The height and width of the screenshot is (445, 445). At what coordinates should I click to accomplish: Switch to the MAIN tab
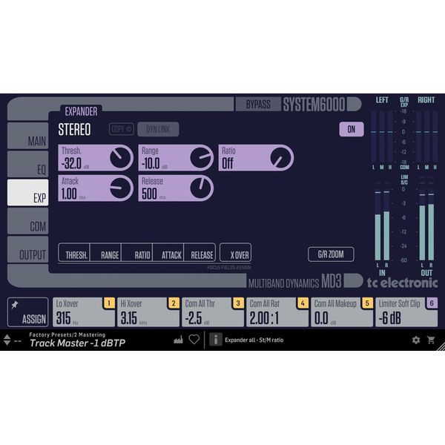click(28, 136)
